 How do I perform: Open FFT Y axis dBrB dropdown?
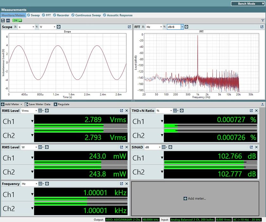(x=175, y=27)
